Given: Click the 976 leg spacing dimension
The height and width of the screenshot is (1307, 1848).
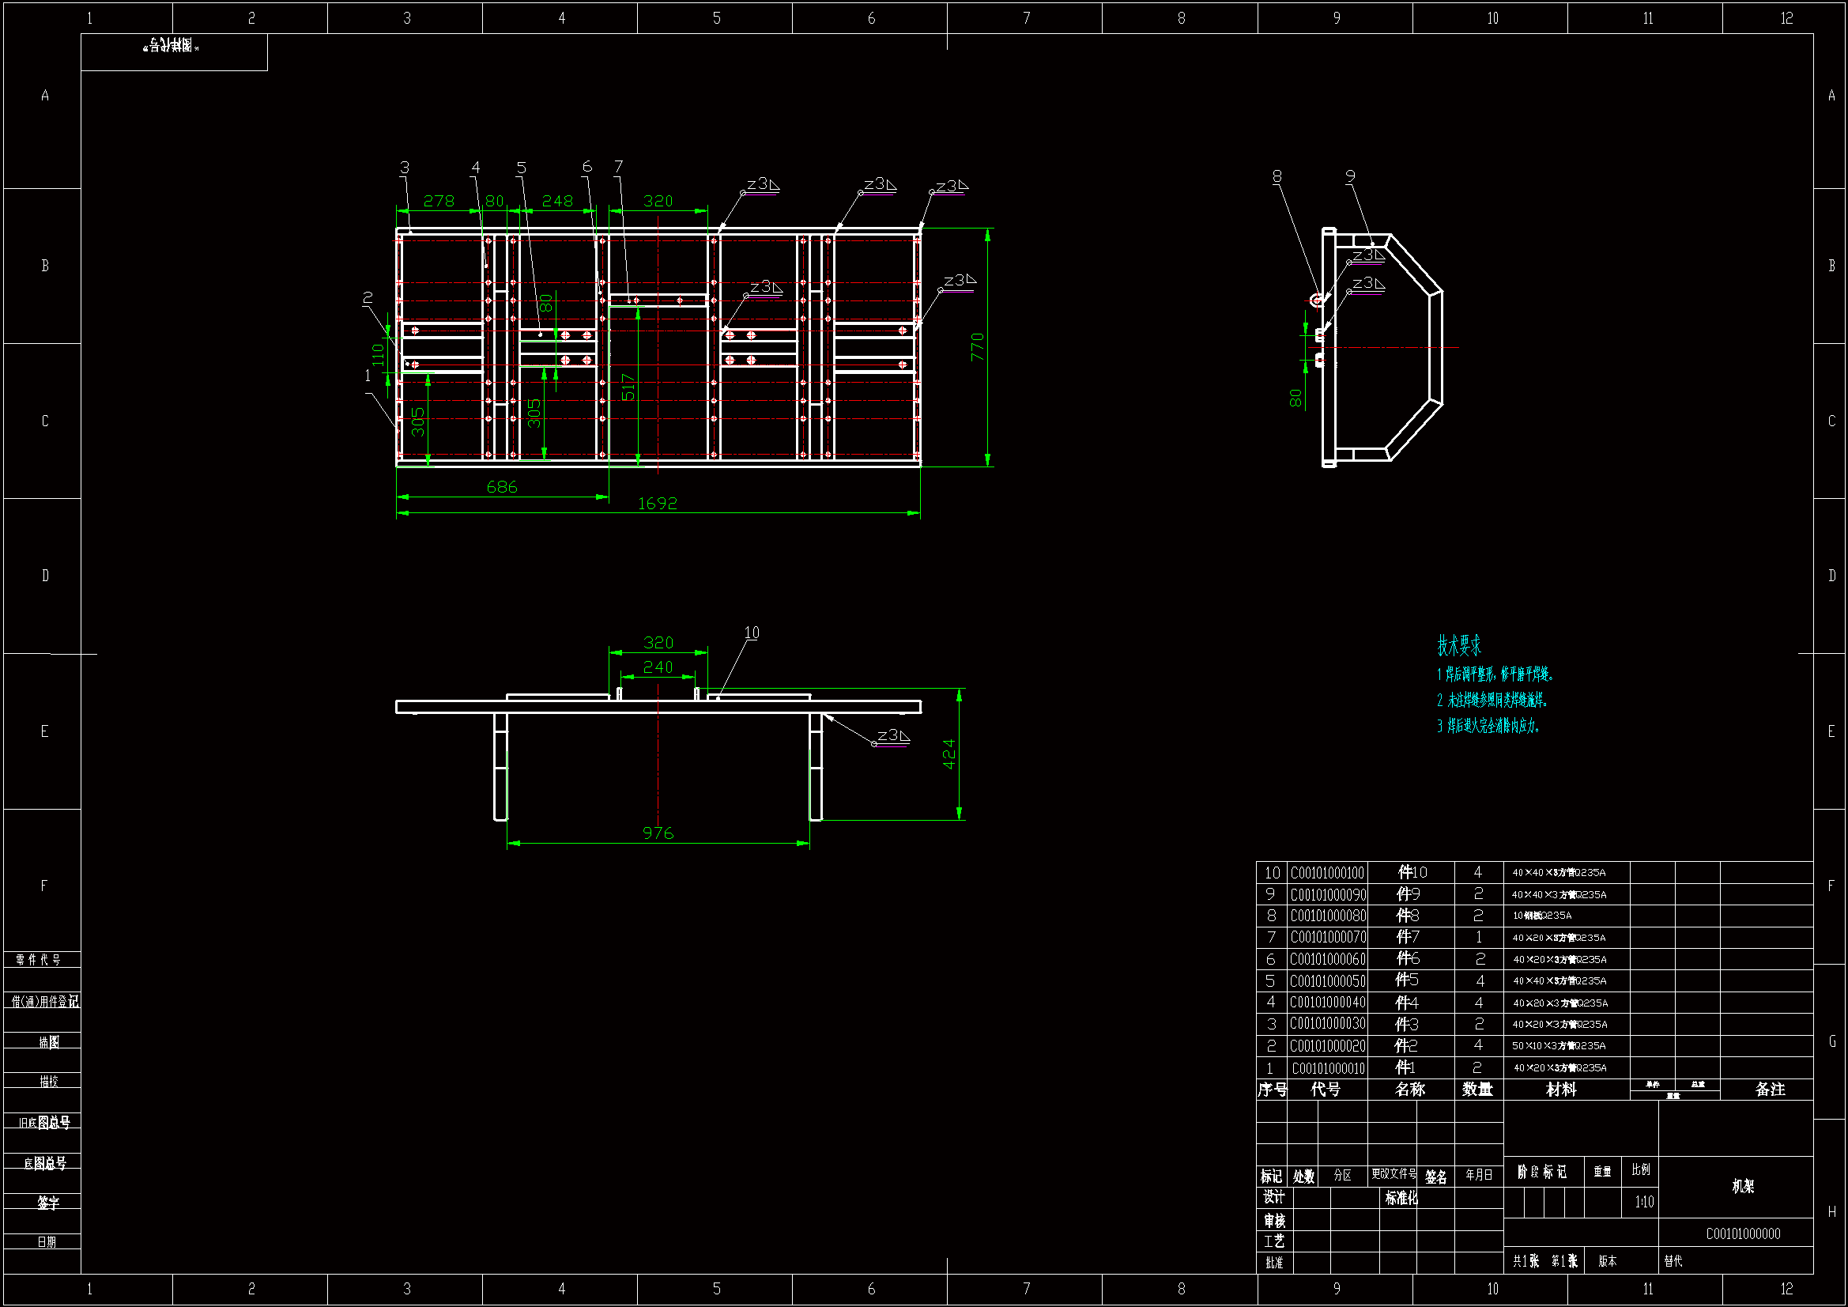Looking at the screenshot, I should [x=658, y=833].
